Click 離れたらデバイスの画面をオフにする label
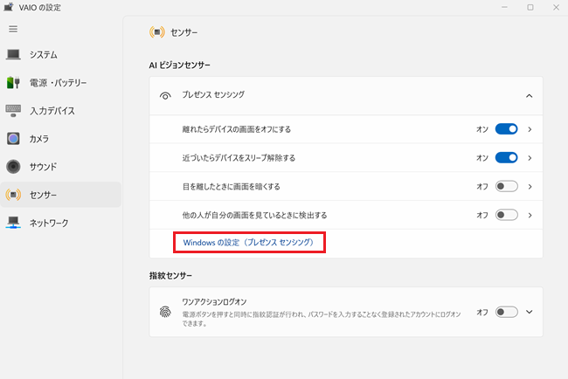 tap(236, 129)
